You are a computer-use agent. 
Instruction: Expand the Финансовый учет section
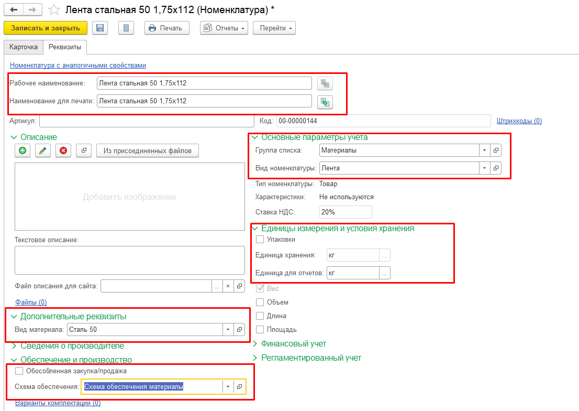tap(254, 344)
